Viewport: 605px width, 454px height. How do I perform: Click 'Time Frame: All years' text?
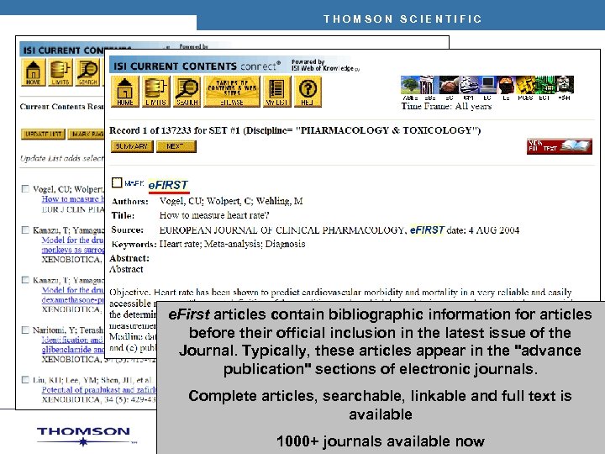[446, 106]
